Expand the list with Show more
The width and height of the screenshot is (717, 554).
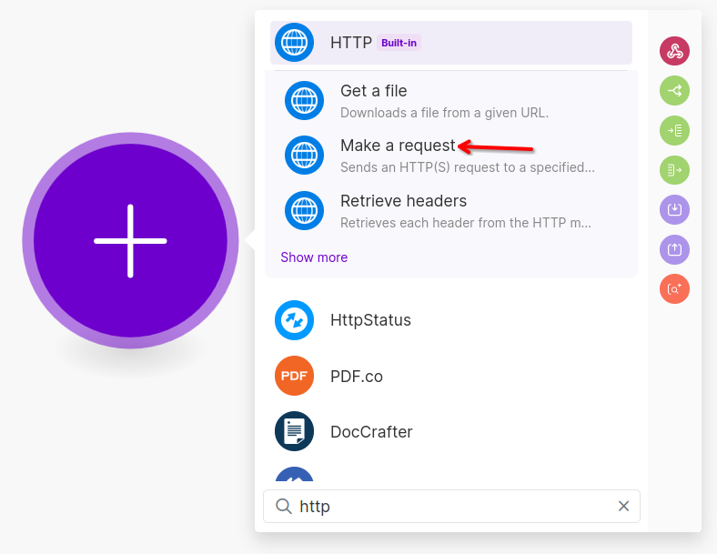pos(314,257)
